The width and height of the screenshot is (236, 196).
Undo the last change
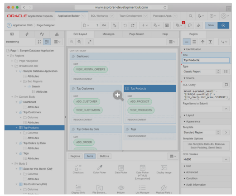tap(125, 25)
